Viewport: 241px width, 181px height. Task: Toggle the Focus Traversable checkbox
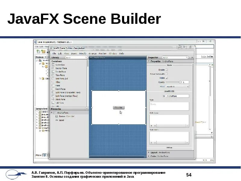[167, 74]
